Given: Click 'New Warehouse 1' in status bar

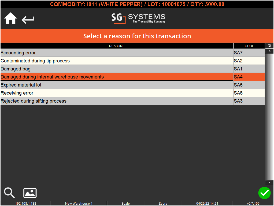Looking at the screenshot, I should point(79,203).
